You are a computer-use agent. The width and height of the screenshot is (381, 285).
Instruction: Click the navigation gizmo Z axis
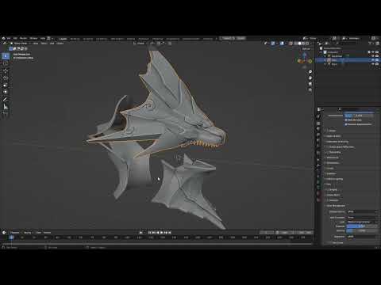coord(305,55)
